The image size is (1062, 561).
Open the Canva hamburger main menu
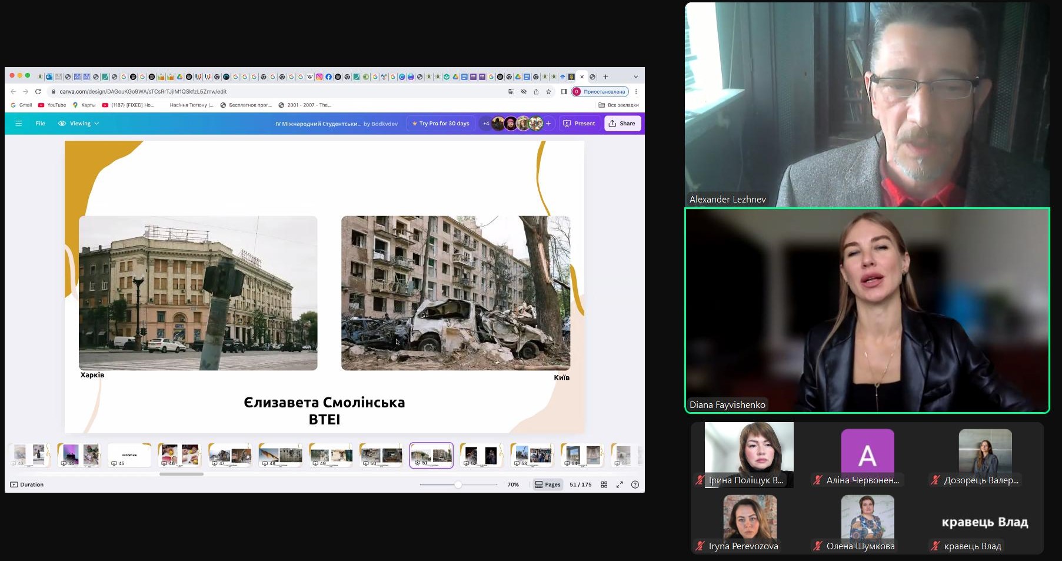(x=18, y=124)
